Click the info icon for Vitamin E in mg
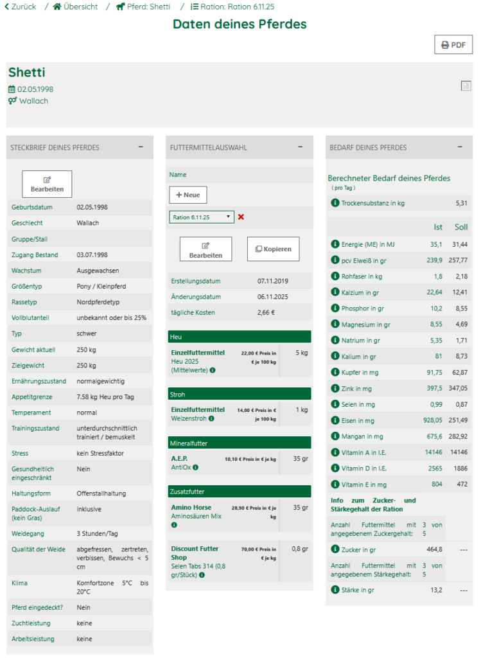481x658 pixels. 335,485
